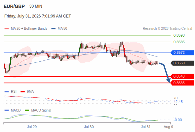Click the blue 0.8572 pivot price tag
195x132 pixels.
coord(182,52)
